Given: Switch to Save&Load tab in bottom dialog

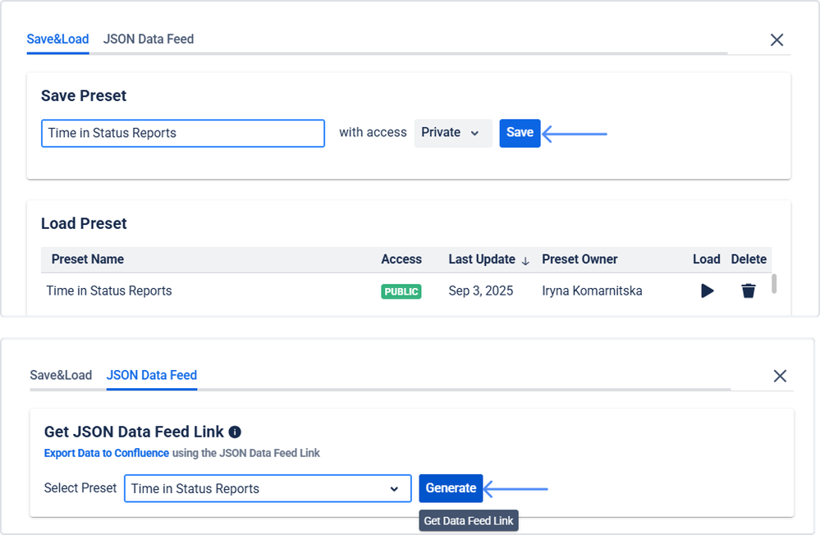Looking at the screenshot, I should pos(61,375).
